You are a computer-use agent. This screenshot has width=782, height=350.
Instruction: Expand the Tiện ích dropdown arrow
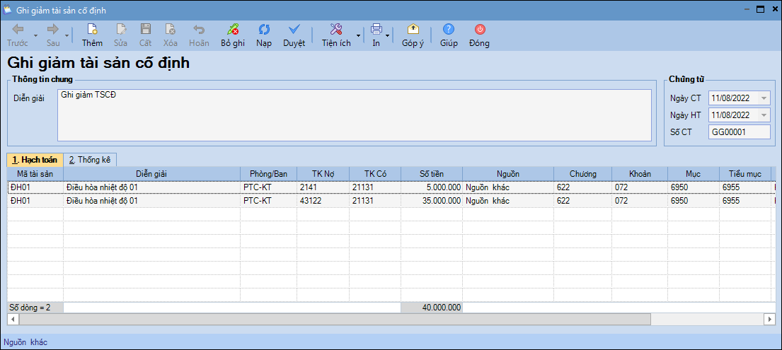pyautogui.click(x=358, y=35)
